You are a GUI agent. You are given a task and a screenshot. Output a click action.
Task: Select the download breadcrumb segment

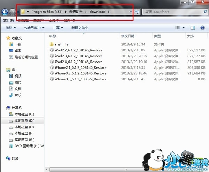98,12
